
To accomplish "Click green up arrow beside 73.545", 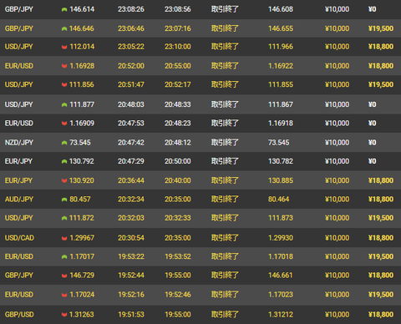I will [x=64, y=143].
